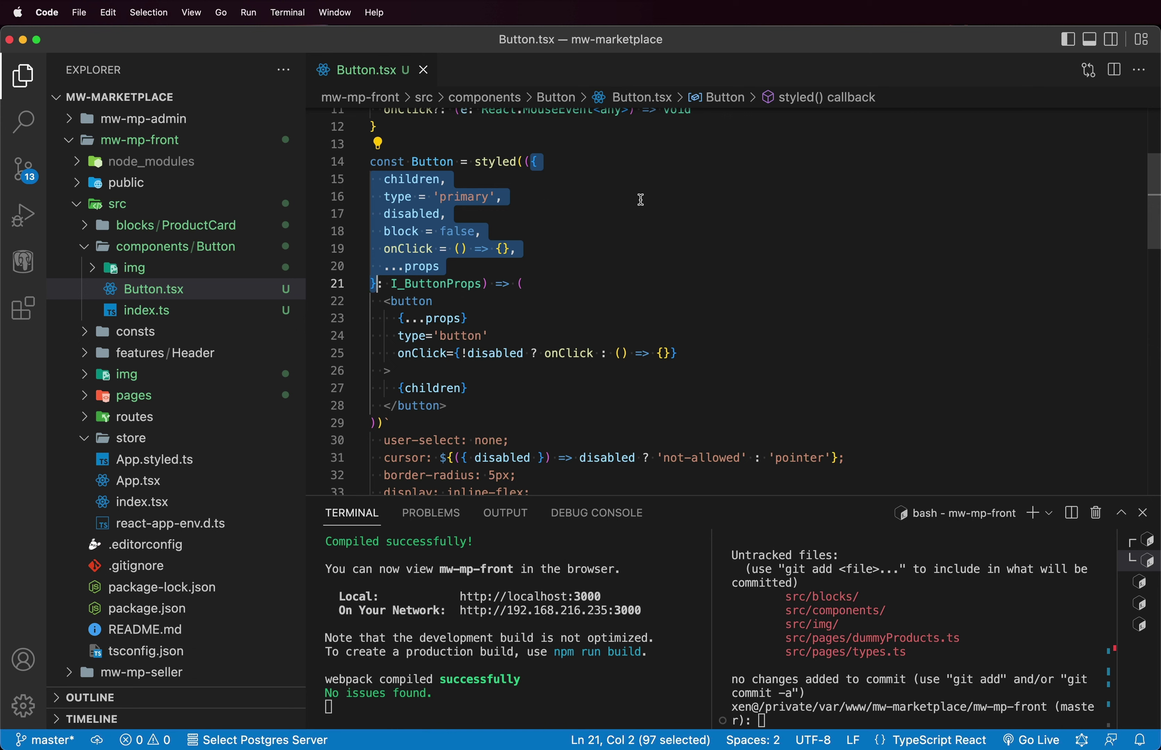This screenshot has width=1161, height=750.
Task: Open Source Control view with 13 badge
Action: [24, 169]
